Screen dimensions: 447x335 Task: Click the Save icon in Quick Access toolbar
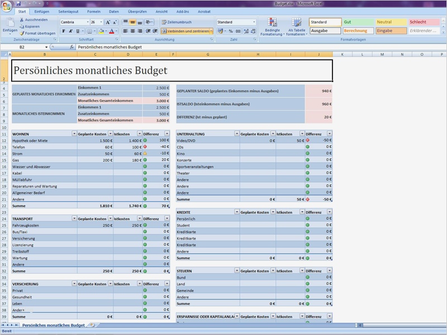tap(18, 4)
